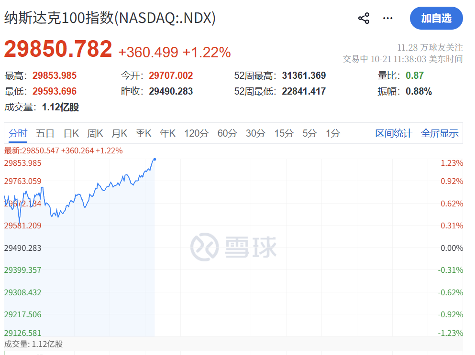Click the index title 纳斯达克100指数(NASDAQ:.NDX)
Viewport: 475px width, 355px height.
pyautogui.click(x=110, y=18)
